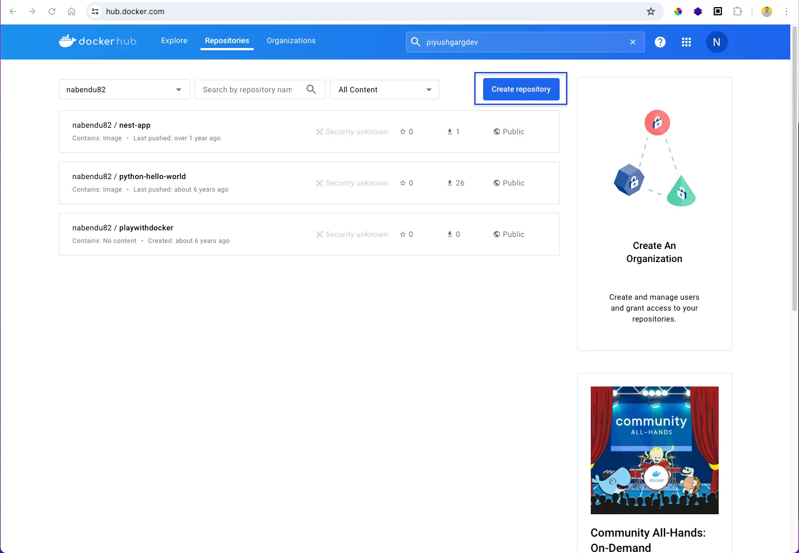The height and width of the screenshot is (553, 799).
Task: Click the star count for python-hello-world
Action: point(407,183)
